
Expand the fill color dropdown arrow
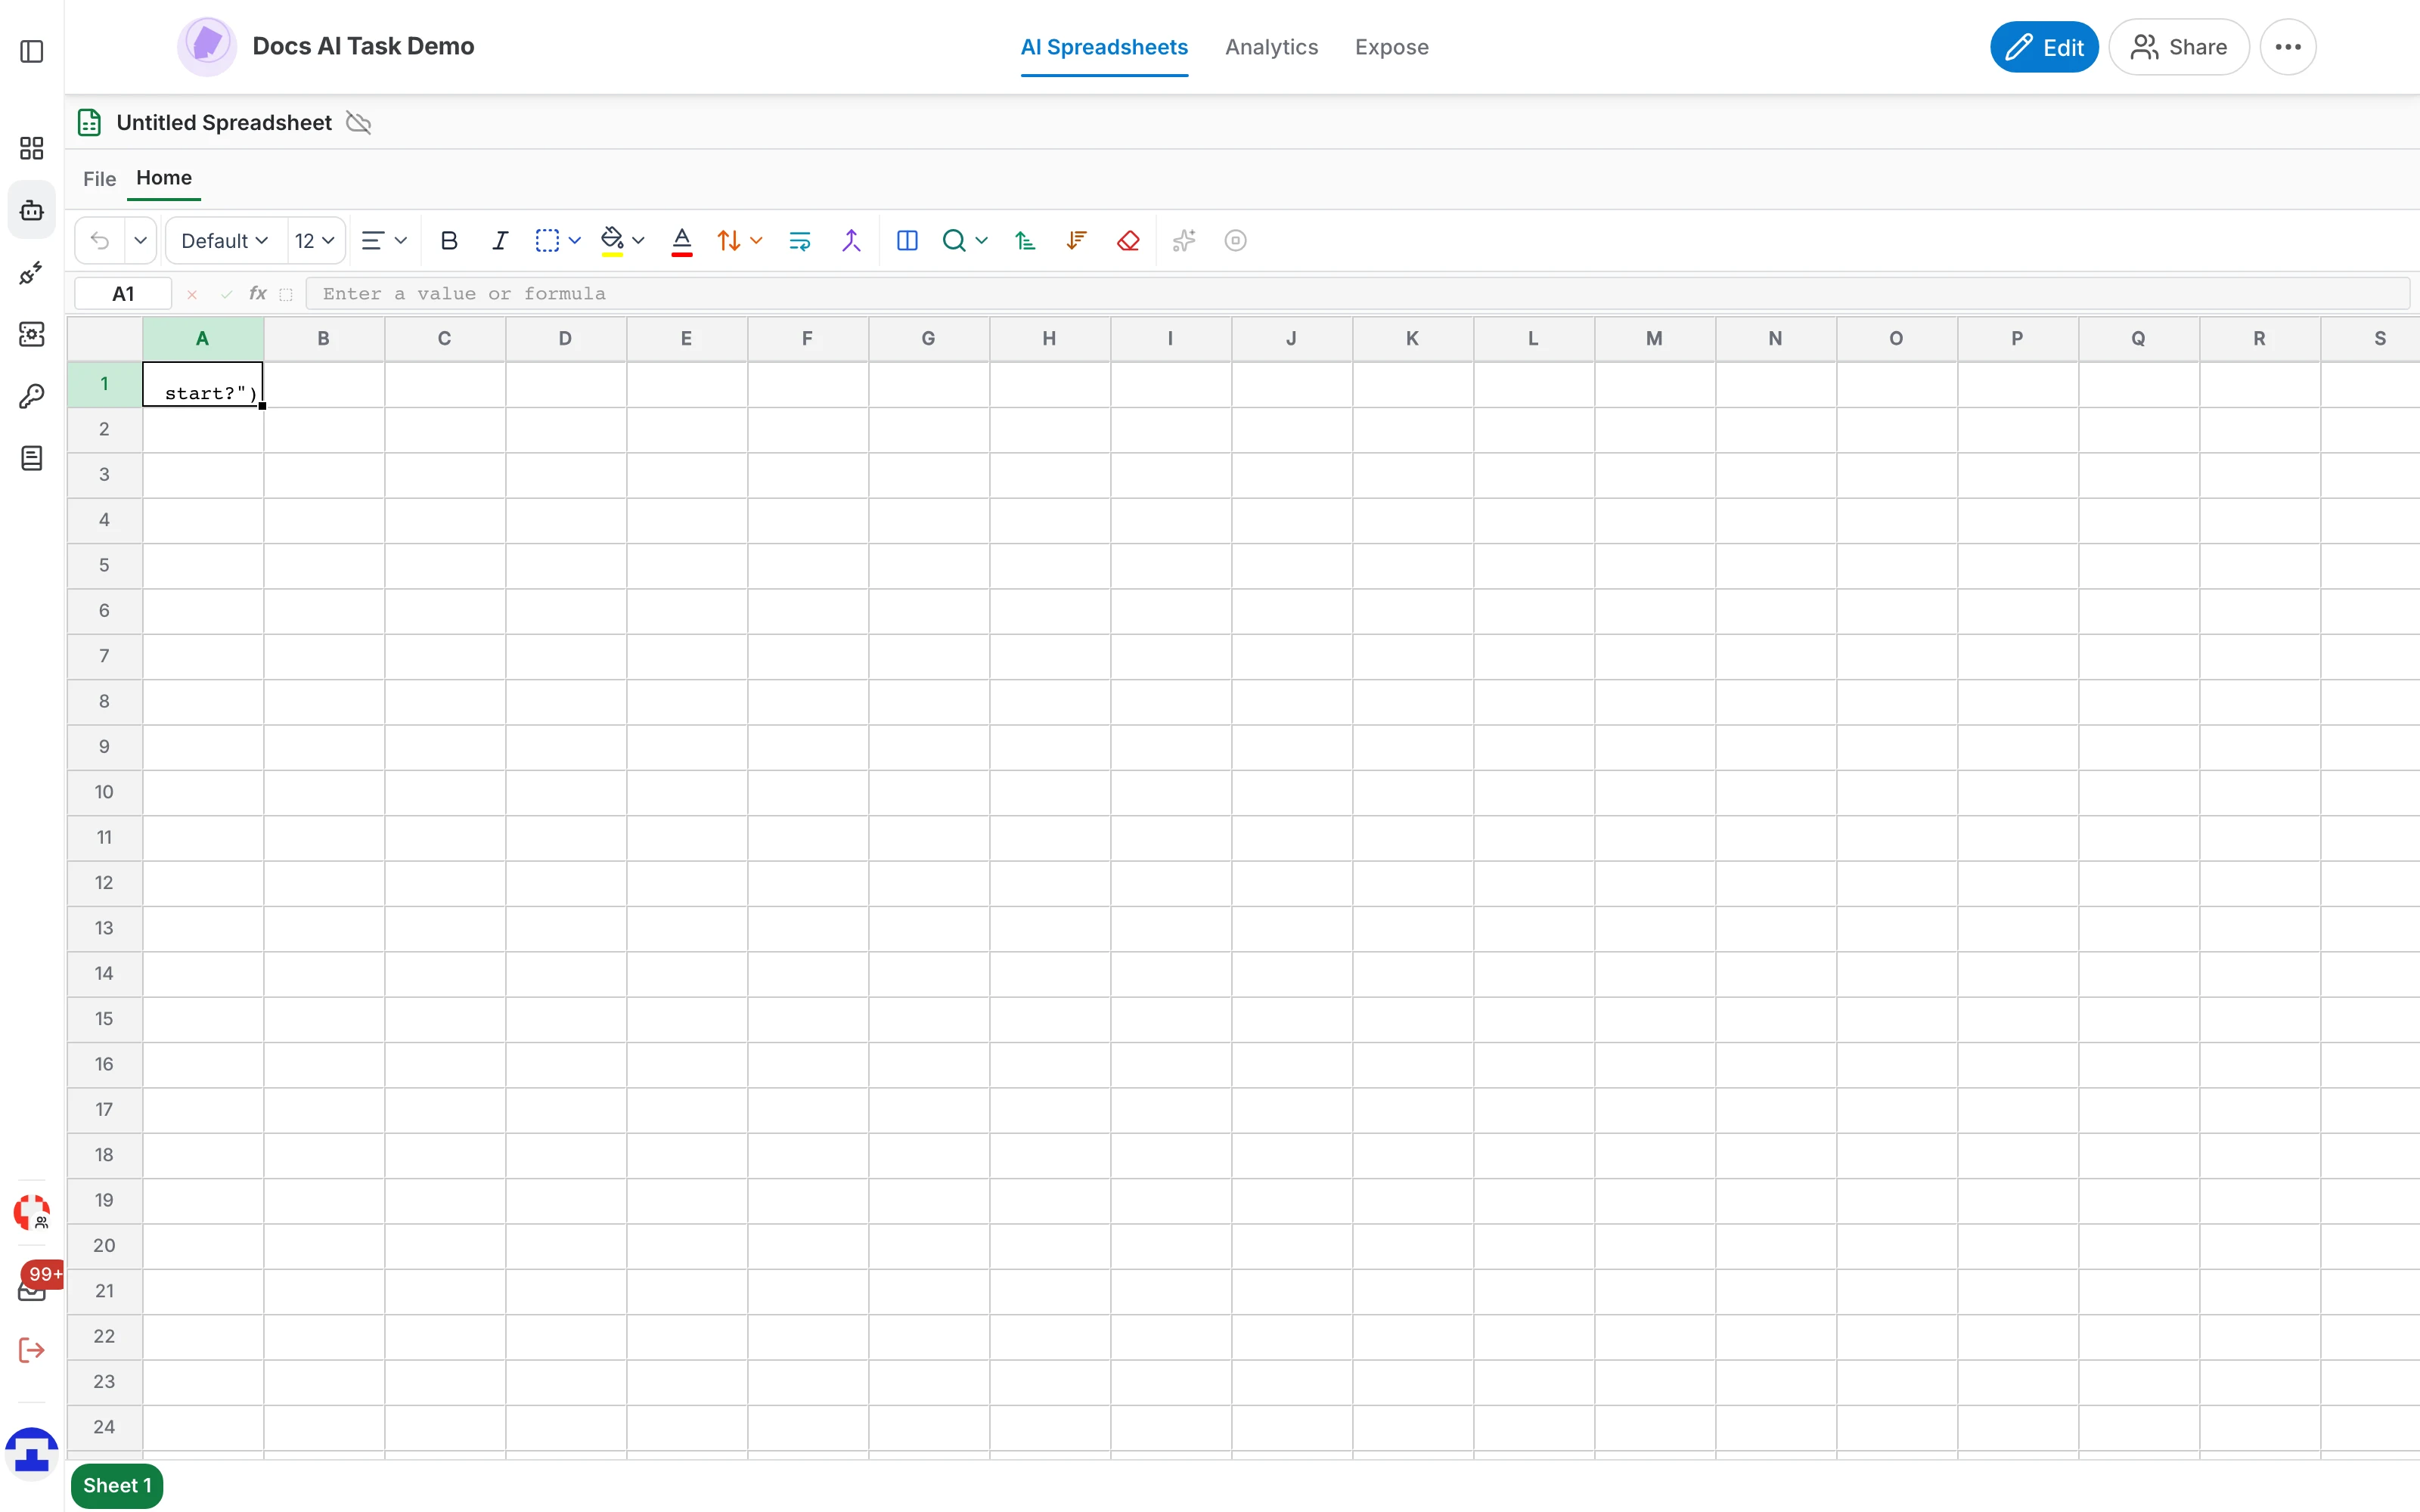(638, 241)
